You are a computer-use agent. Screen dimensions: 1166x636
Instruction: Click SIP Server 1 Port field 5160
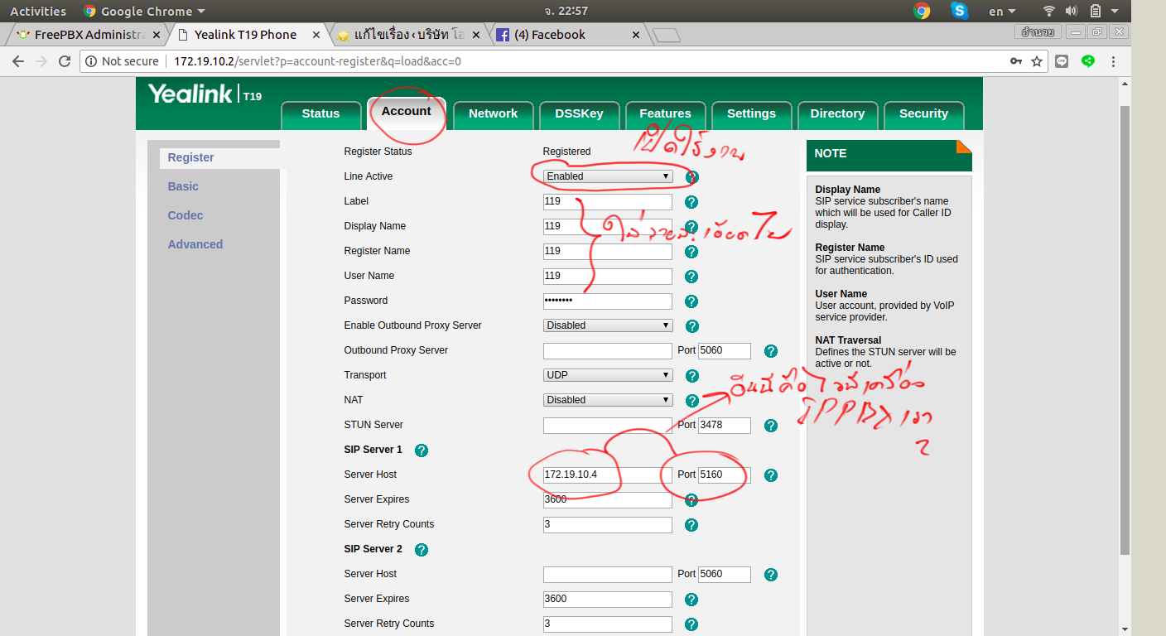(x=725, y=475)
